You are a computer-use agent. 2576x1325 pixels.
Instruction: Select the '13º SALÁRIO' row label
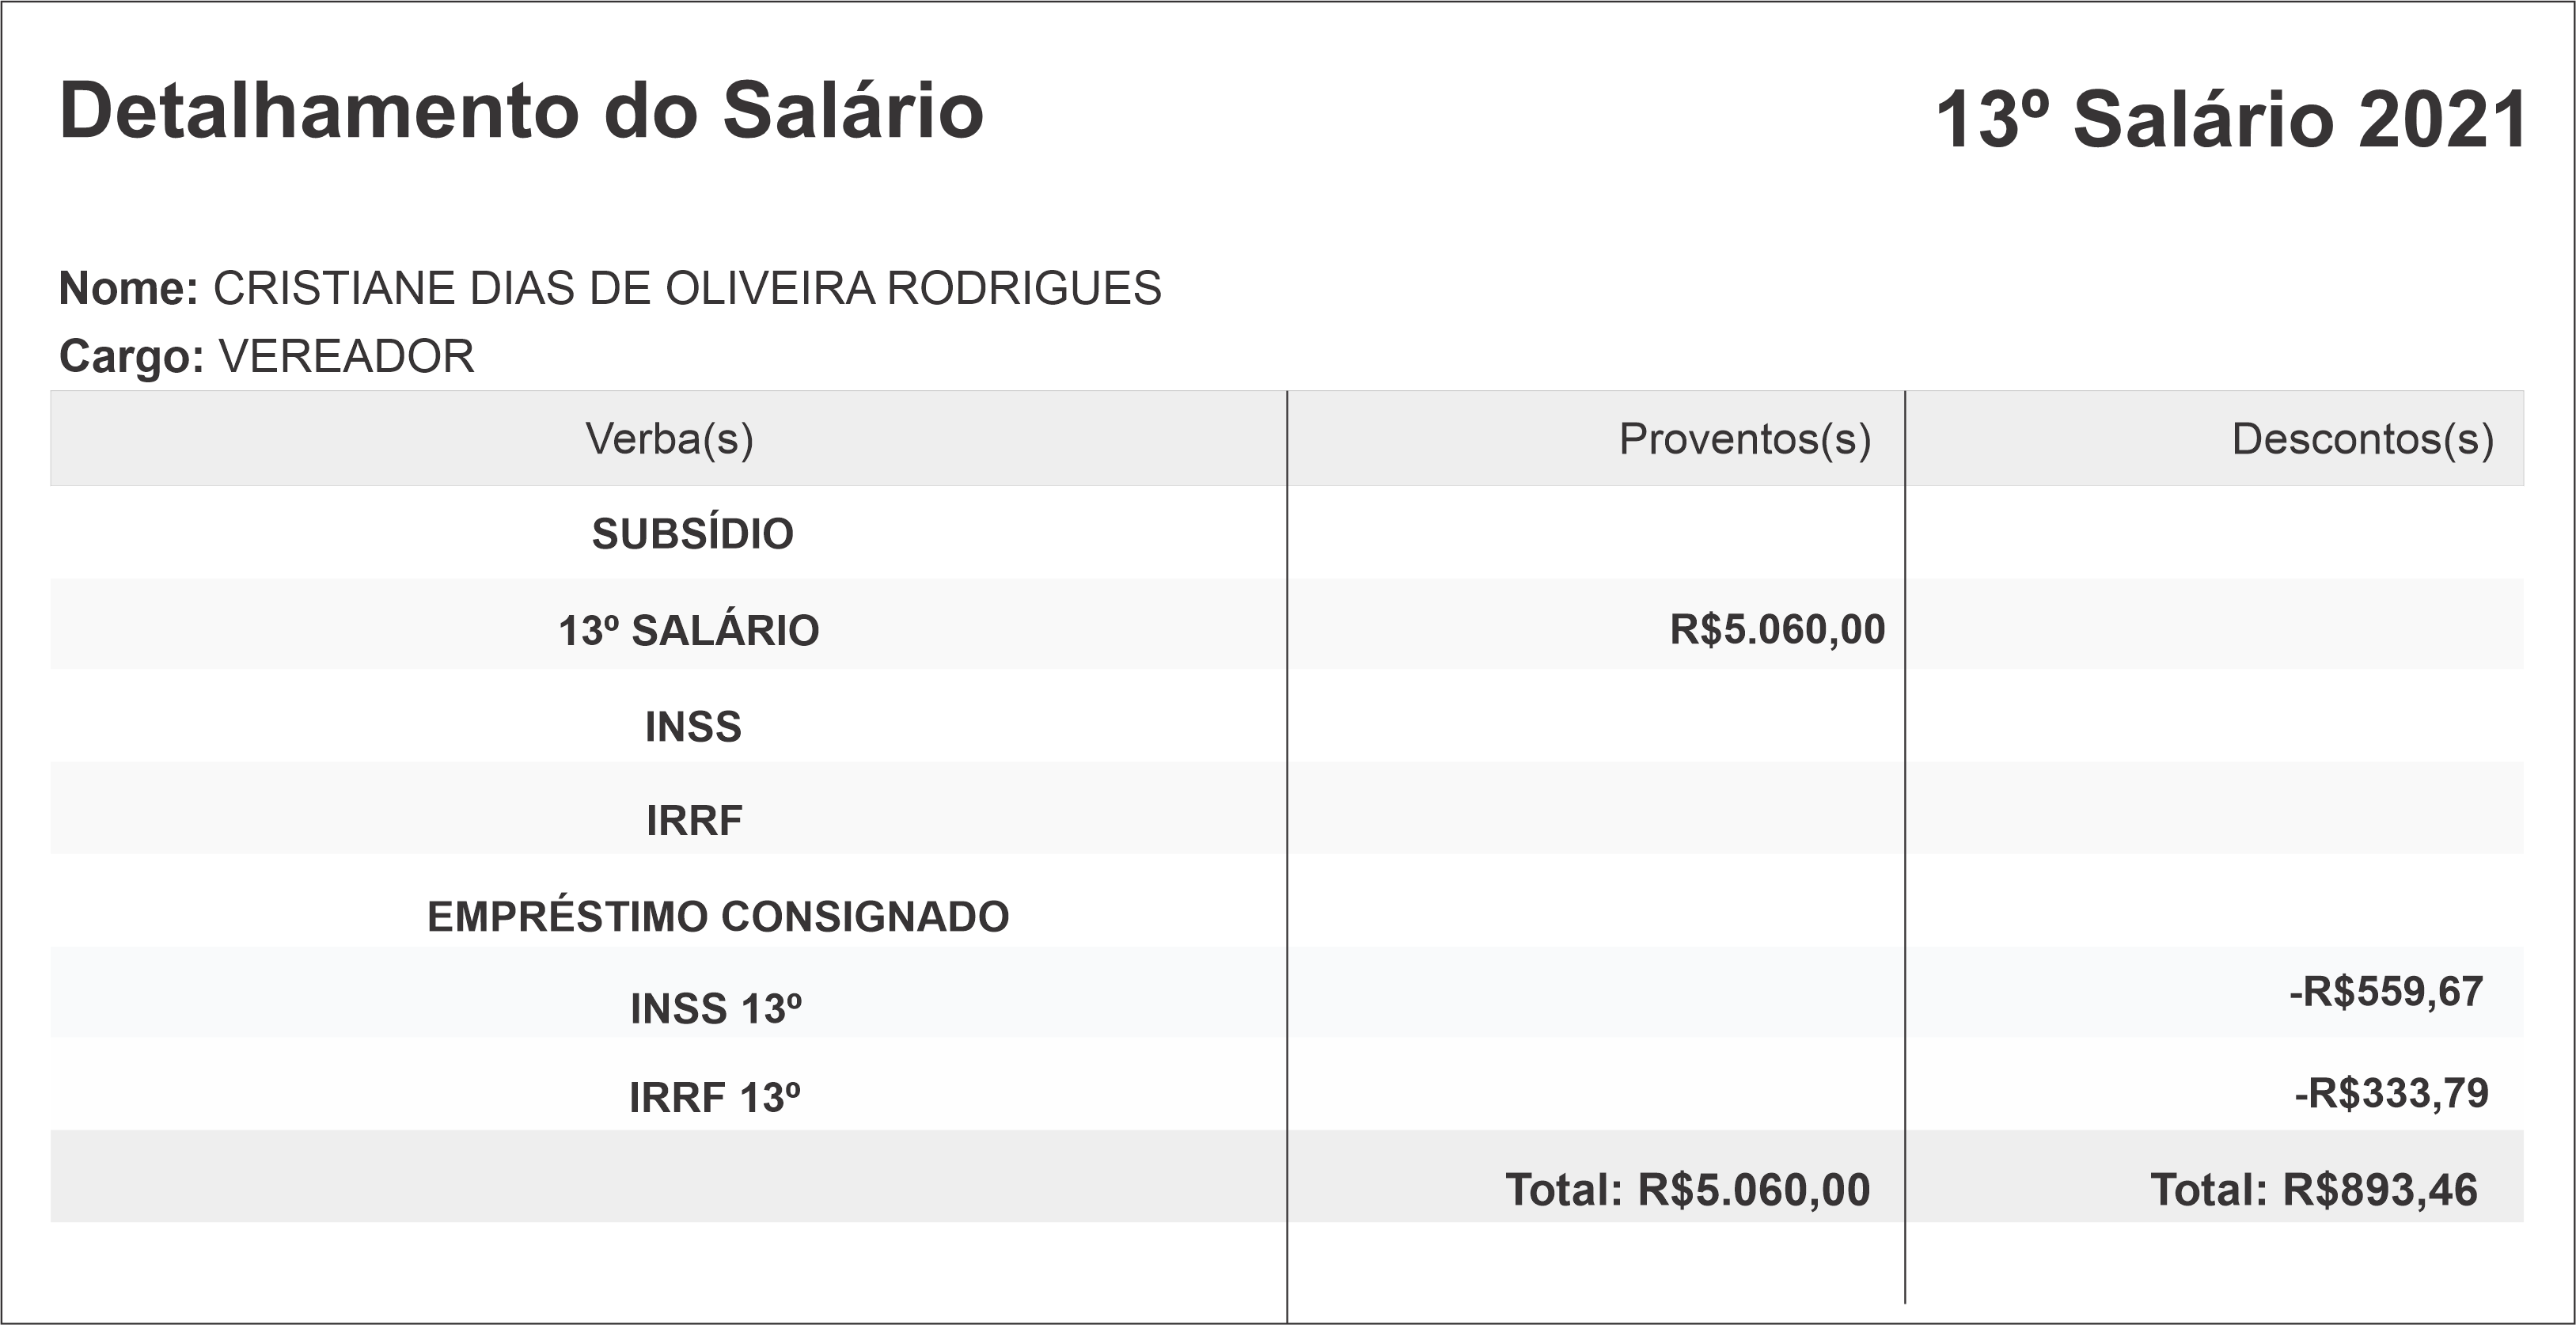pos(688,631)
